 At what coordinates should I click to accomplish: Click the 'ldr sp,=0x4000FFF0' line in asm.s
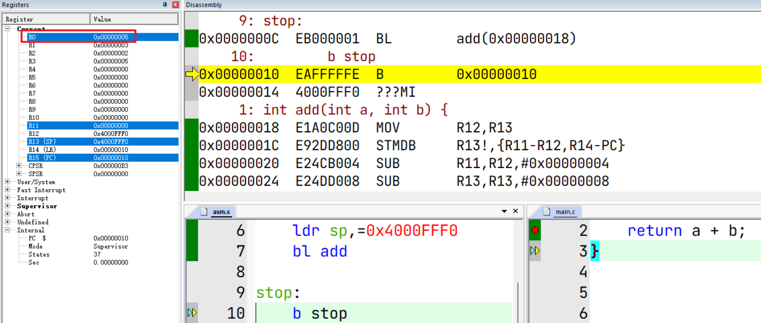[375, 230]
